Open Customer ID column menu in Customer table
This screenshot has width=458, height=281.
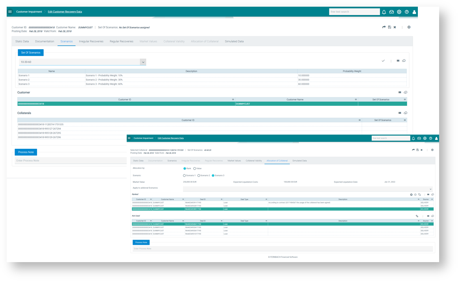(x=233, y=100)
